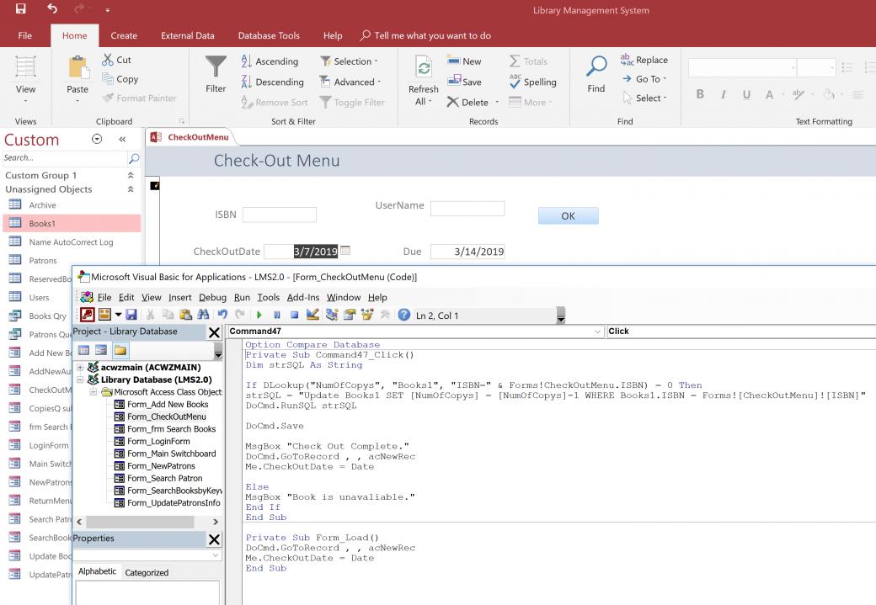Click the navigation pane search magnifier
The image size is (876, 605).
pyautogui.click(x=134, y=158)
